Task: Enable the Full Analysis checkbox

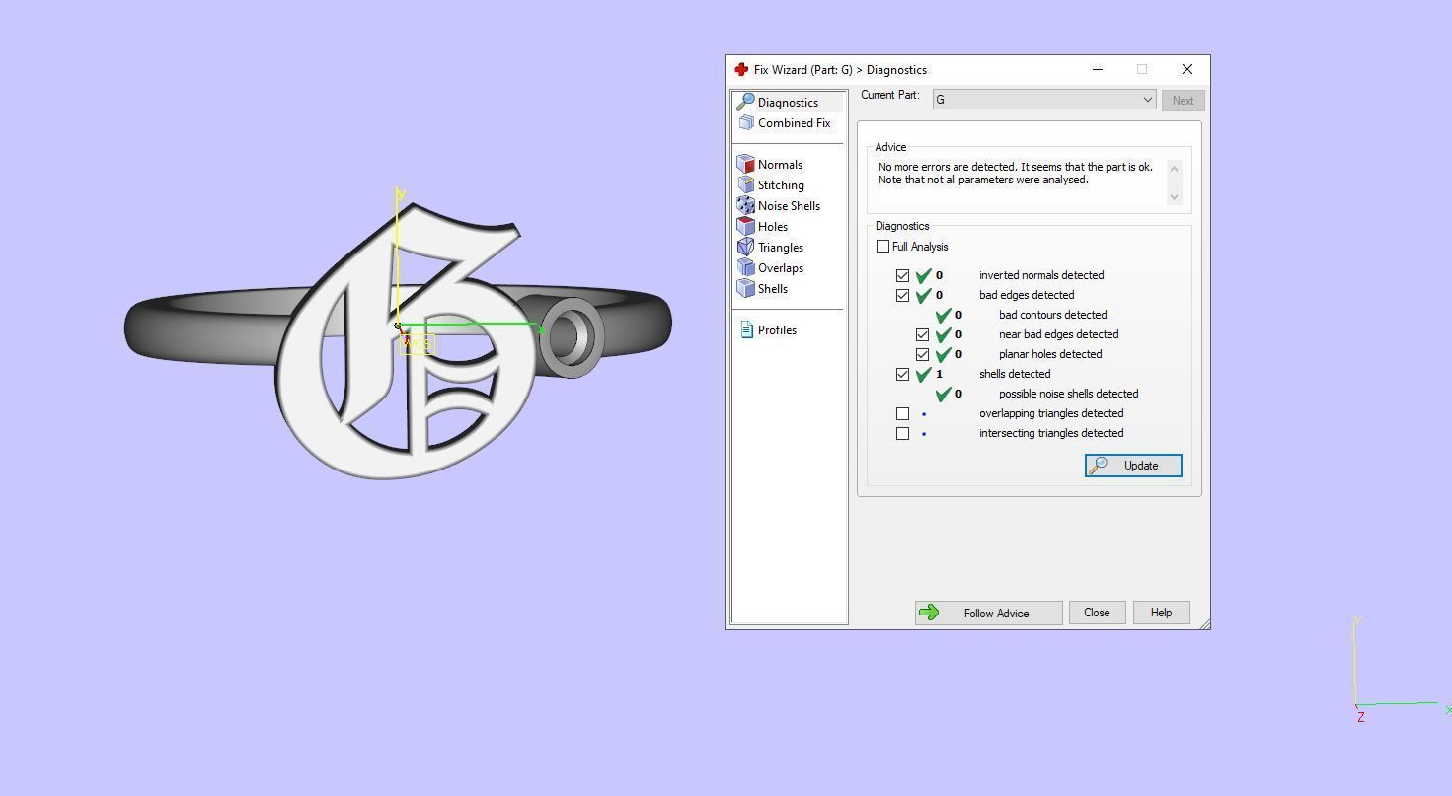Action: [882, 247]
